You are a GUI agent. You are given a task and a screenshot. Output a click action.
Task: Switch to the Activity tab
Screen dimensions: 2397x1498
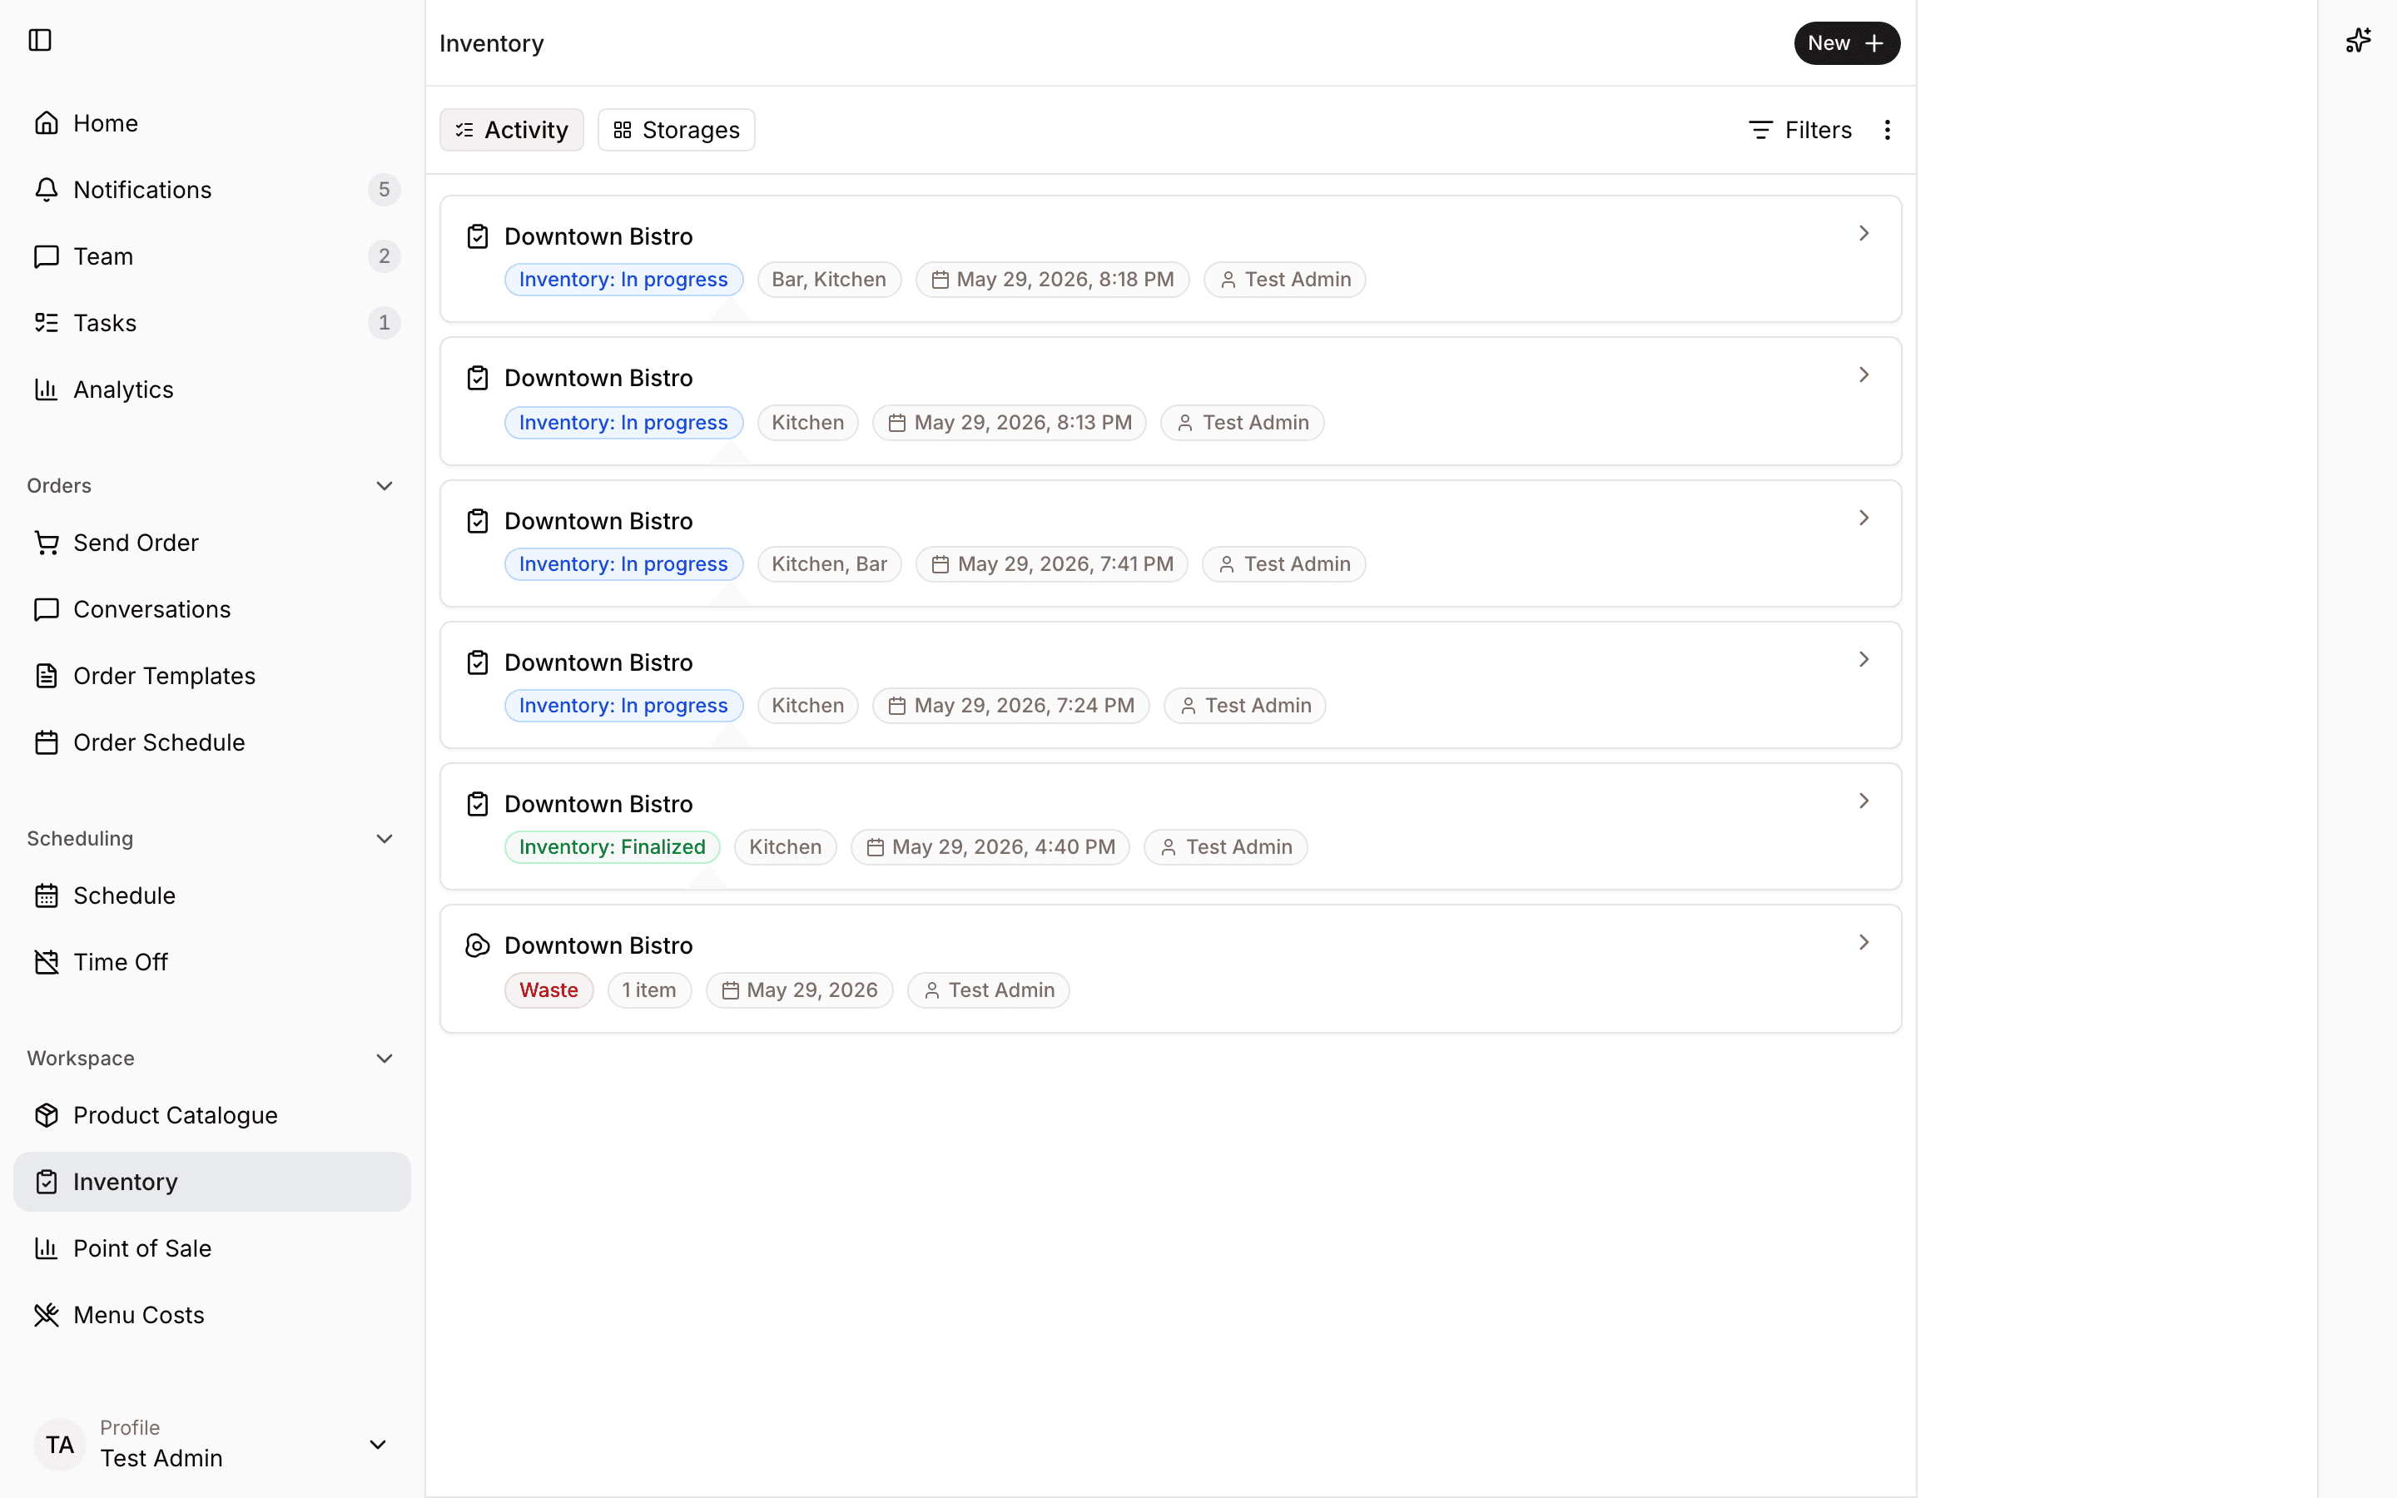point(511,130)
